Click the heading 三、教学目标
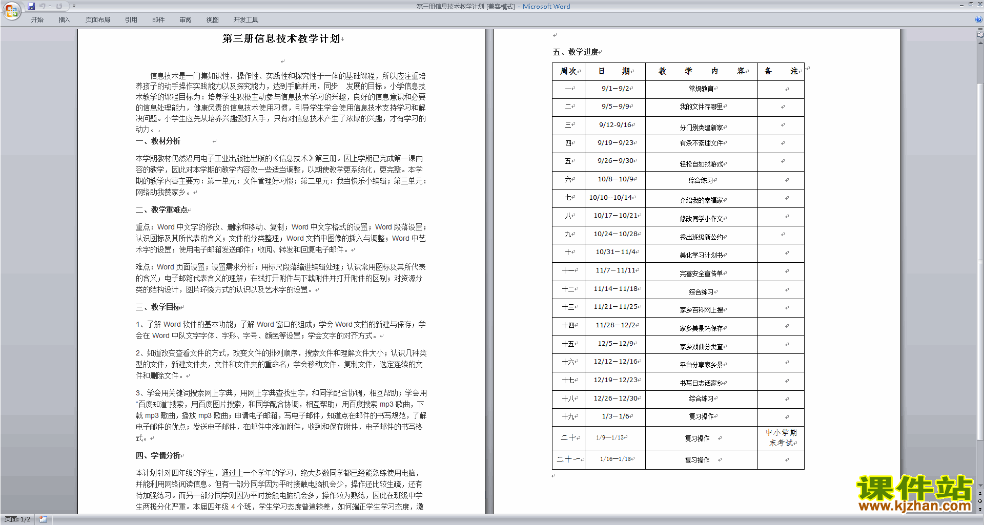This screenshot has height=525, width=984. point(158,307)
